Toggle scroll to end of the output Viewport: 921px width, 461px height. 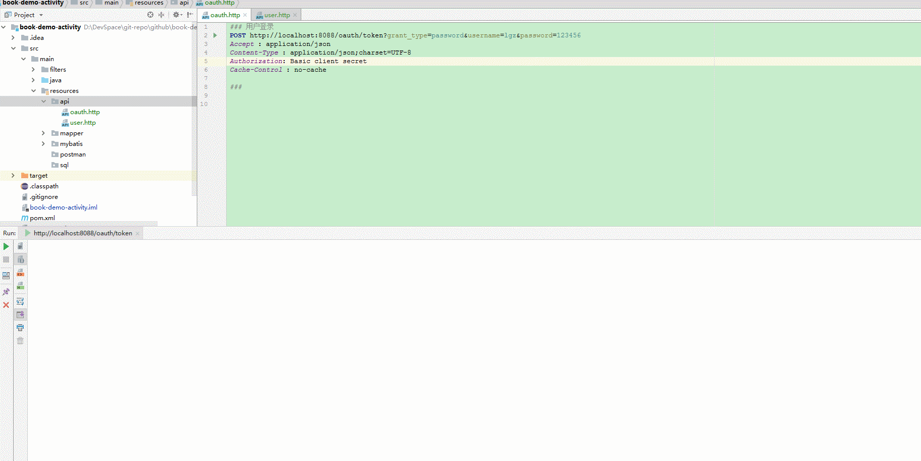pos(20,315)
